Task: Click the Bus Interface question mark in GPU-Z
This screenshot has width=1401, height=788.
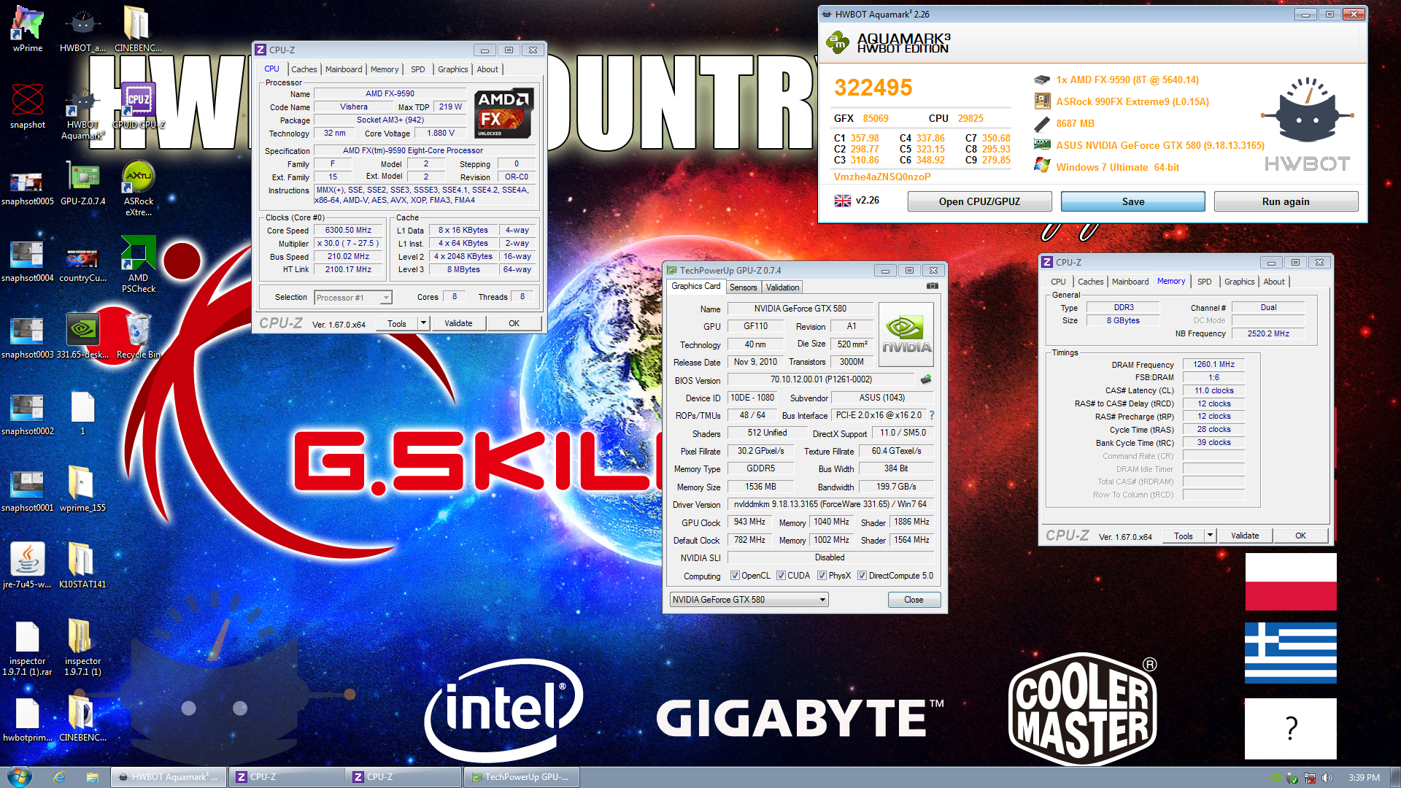Action: coord(932,415)
